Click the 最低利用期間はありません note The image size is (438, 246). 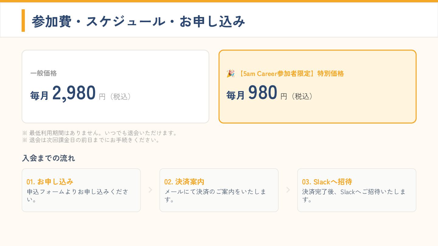100,133
